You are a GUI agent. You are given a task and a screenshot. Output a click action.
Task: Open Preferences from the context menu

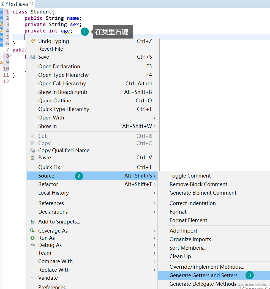[x=54, y=287]
